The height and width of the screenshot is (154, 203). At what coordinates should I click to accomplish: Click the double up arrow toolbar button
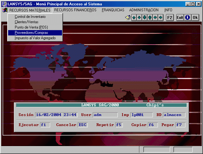point(150,18)
